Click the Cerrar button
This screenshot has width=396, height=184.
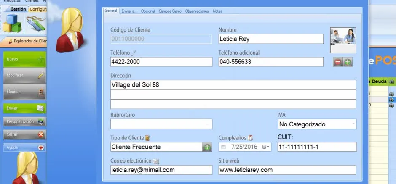25,134
